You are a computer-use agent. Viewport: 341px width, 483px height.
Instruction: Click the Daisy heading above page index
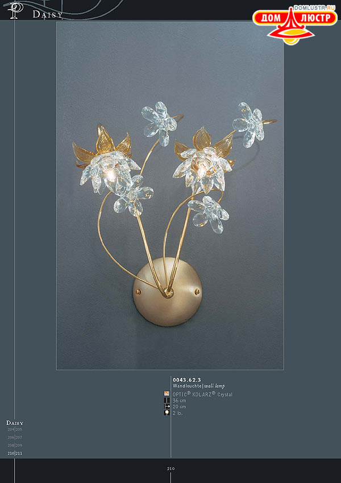click(x=15, y=423)
